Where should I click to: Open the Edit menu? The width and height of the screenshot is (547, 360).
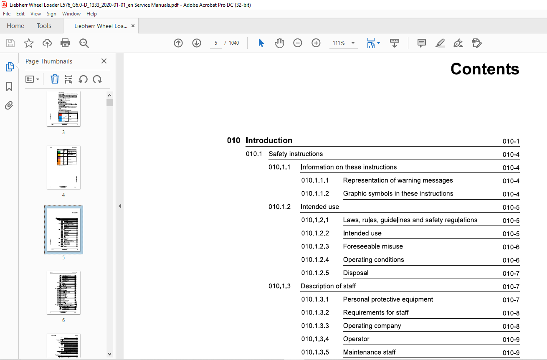point(20,14)
